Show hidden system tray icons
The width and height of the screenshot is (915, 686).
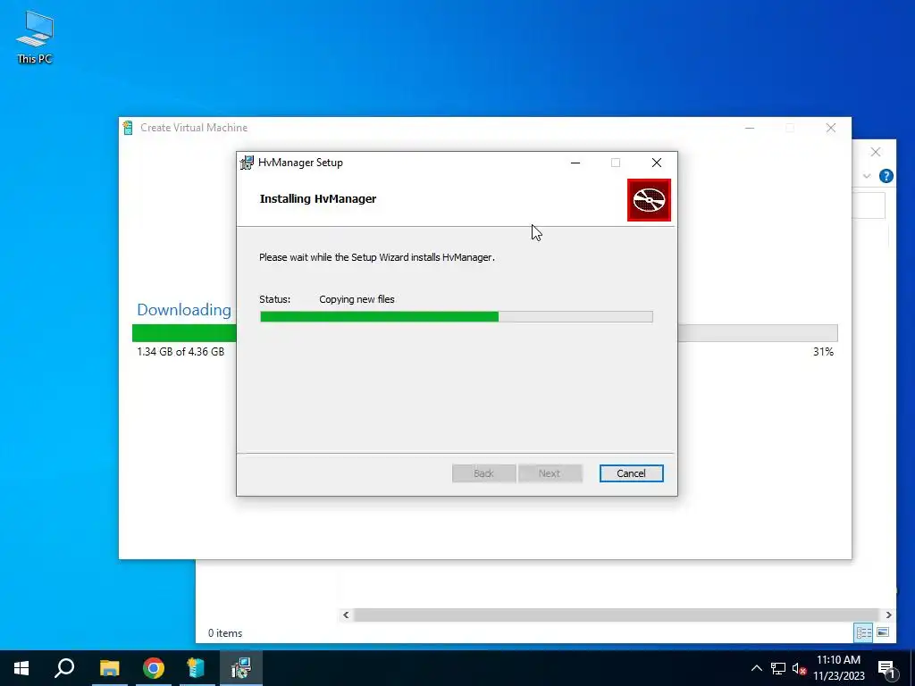tap(756, 668)
